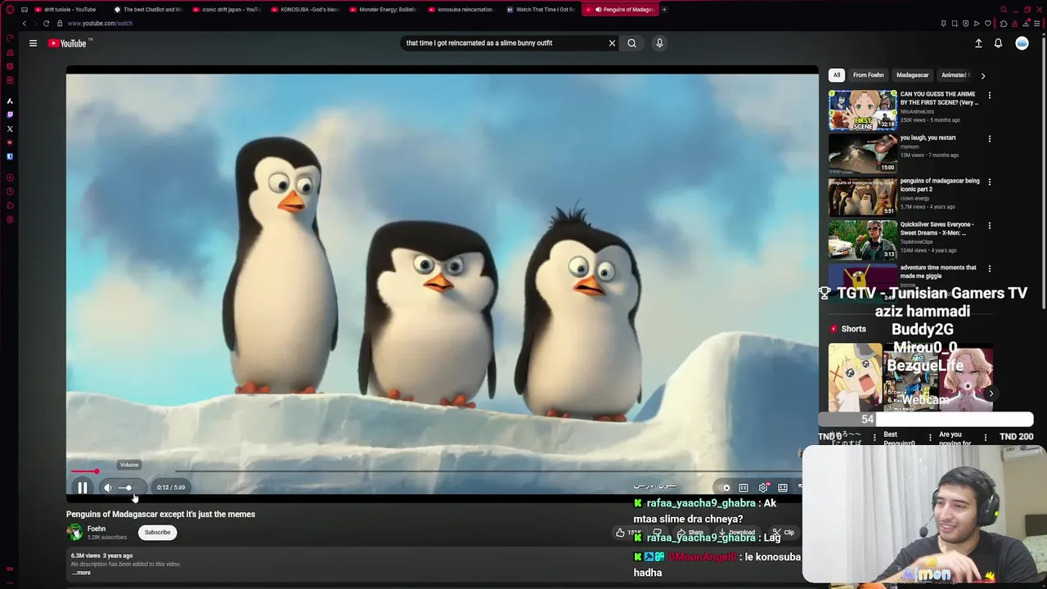The image size is (1047, 589).
Task: Open the Foehn channel avatar
Action: click(74, 533)
